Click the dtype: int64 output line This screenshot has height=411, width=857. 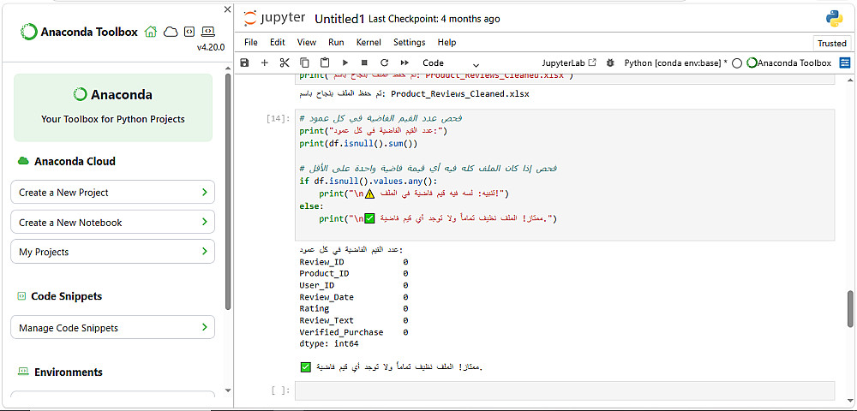coord(328,344)
